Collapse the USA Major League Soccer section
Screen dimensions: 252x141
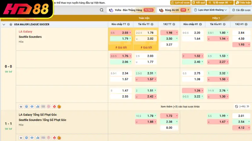coord(4,24)
